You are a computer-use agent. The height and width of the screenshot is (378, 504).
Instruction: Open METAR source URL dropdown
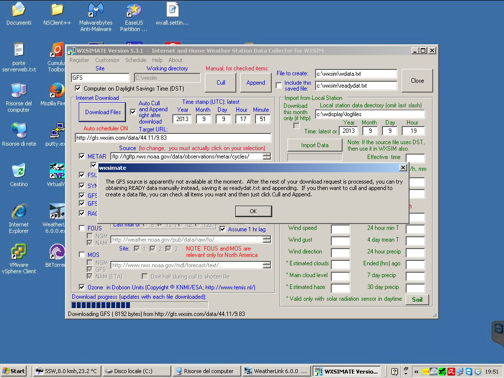(x=267, y=157)
